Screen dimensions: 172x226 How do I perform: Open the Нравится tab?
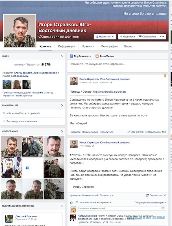click(88, 46)
